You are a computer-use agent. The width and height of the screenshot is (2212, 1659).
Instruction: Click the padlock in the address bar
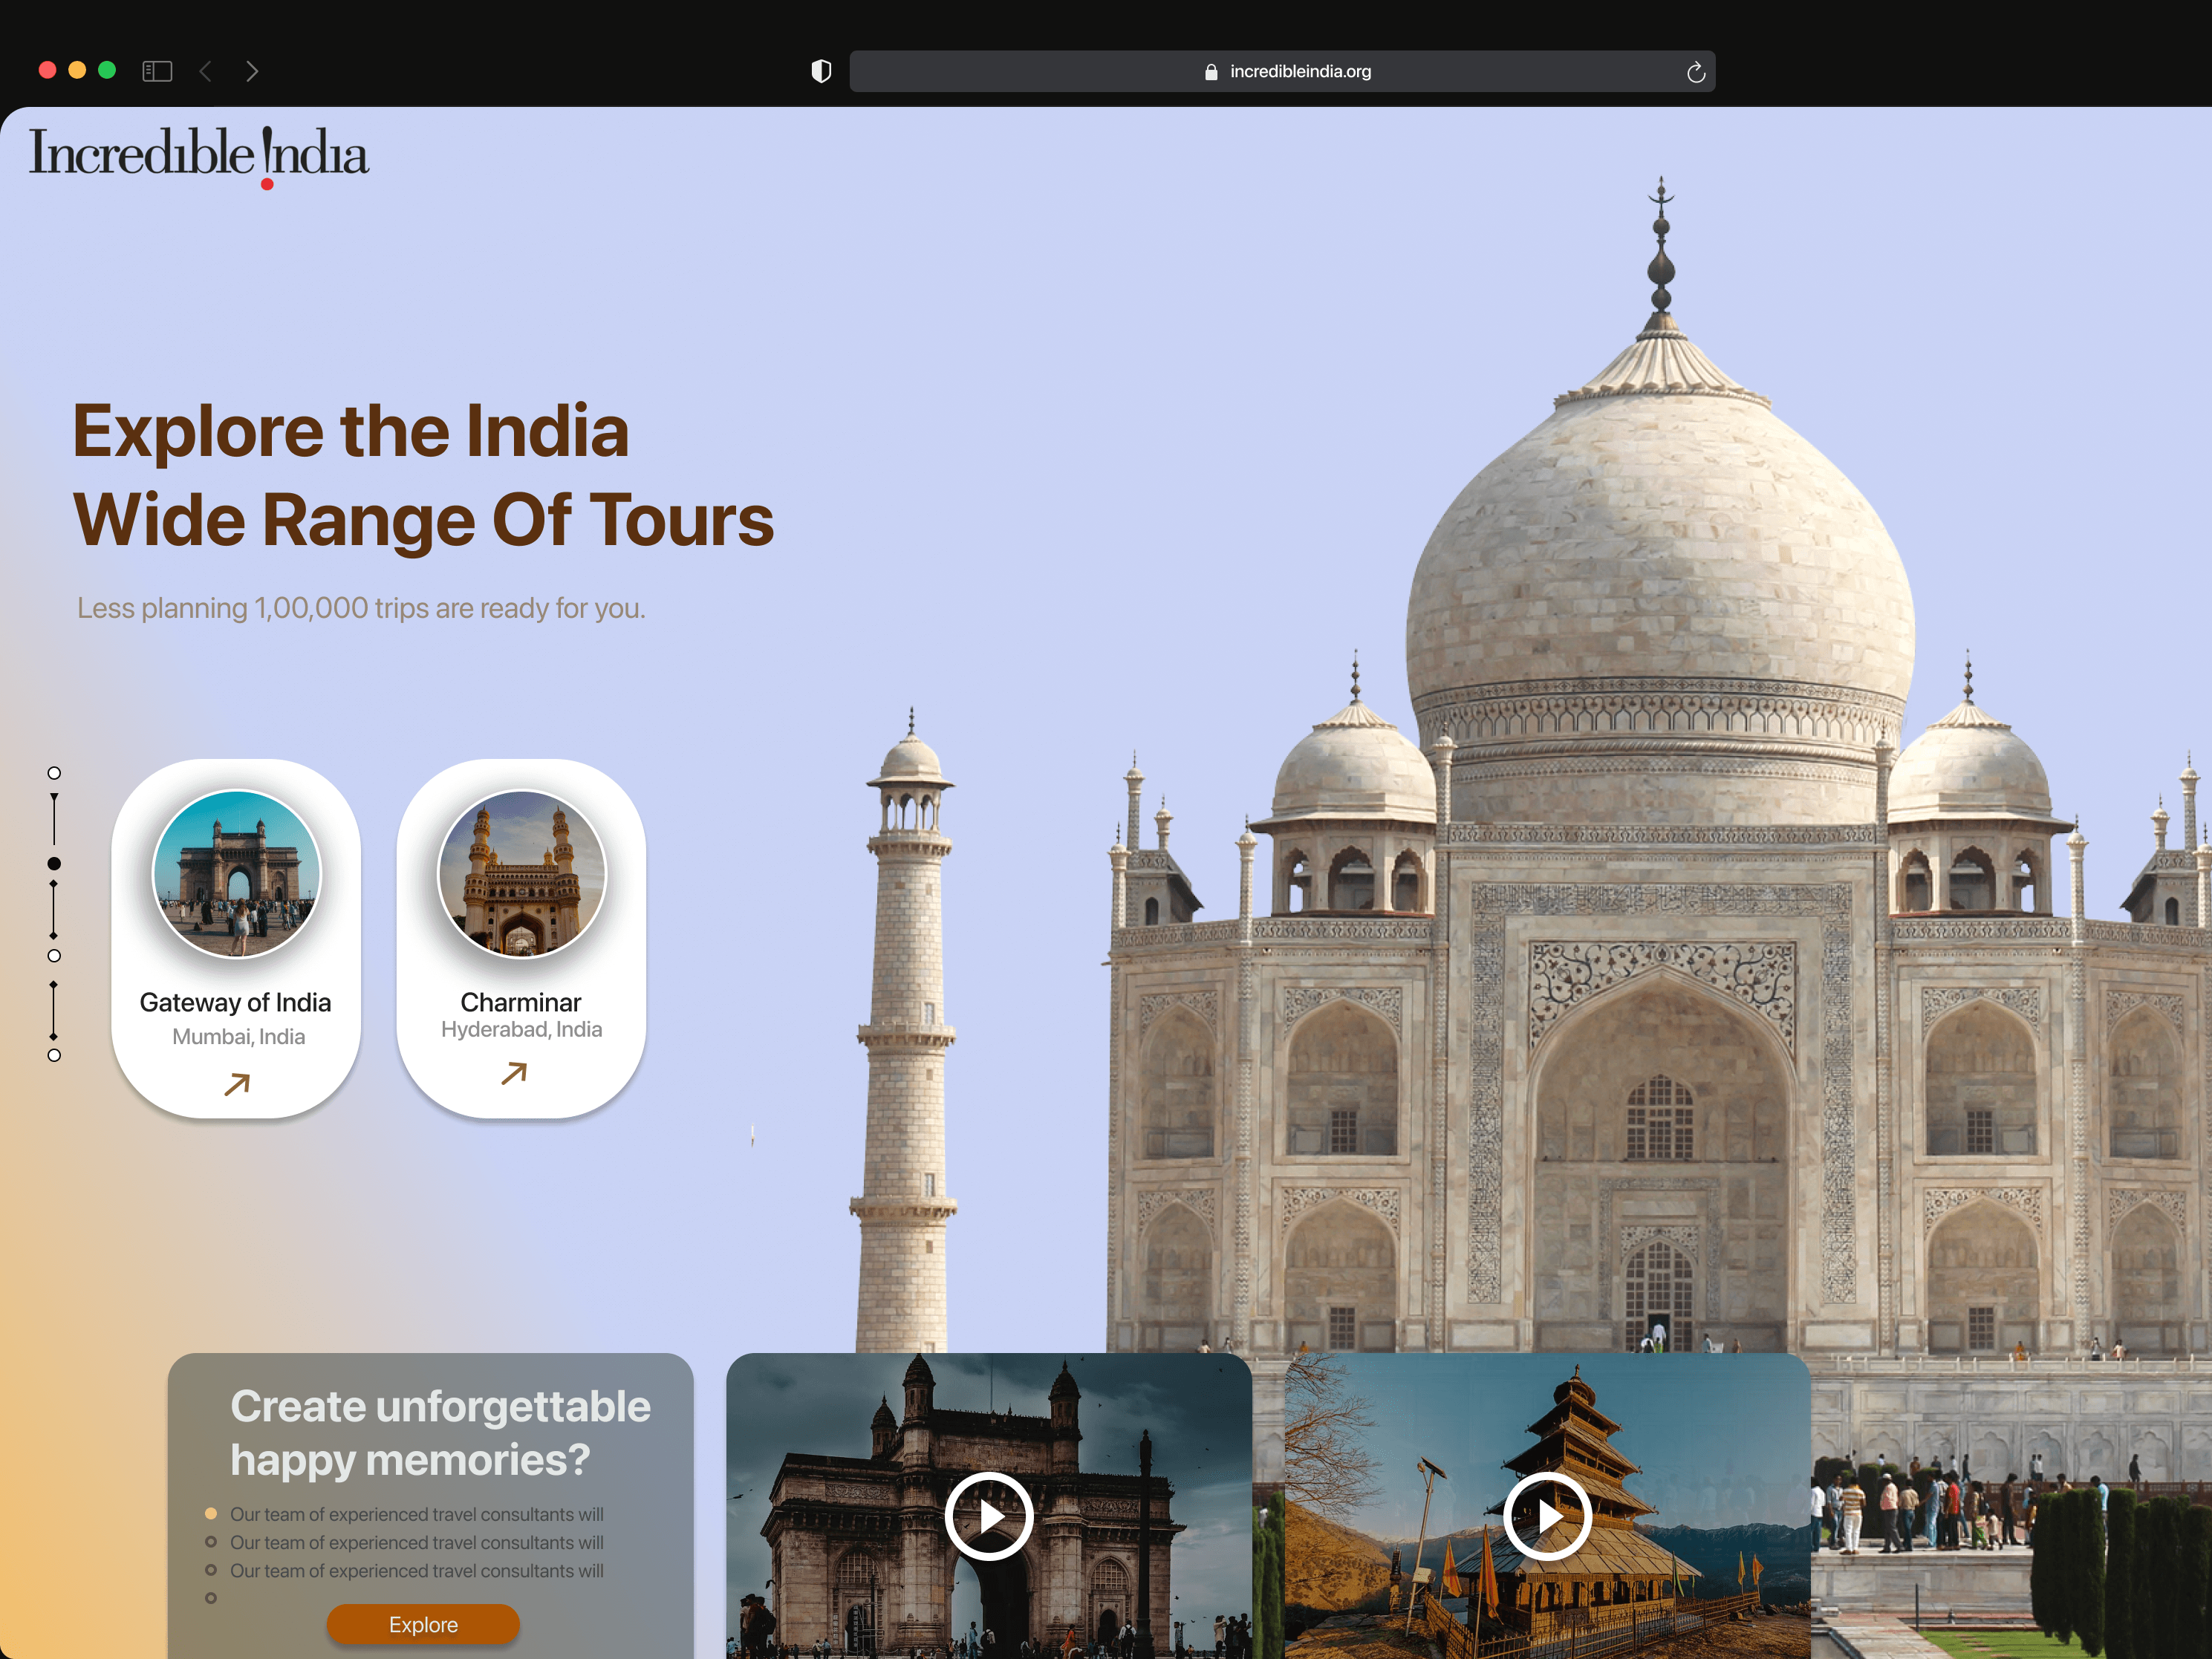tap(1211, 72)
